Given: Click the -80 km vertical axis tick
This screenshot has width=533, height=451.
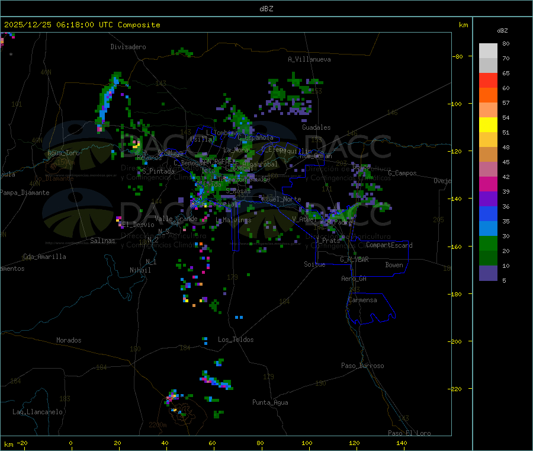Looking at the screenshot, I should coord(458,56).
